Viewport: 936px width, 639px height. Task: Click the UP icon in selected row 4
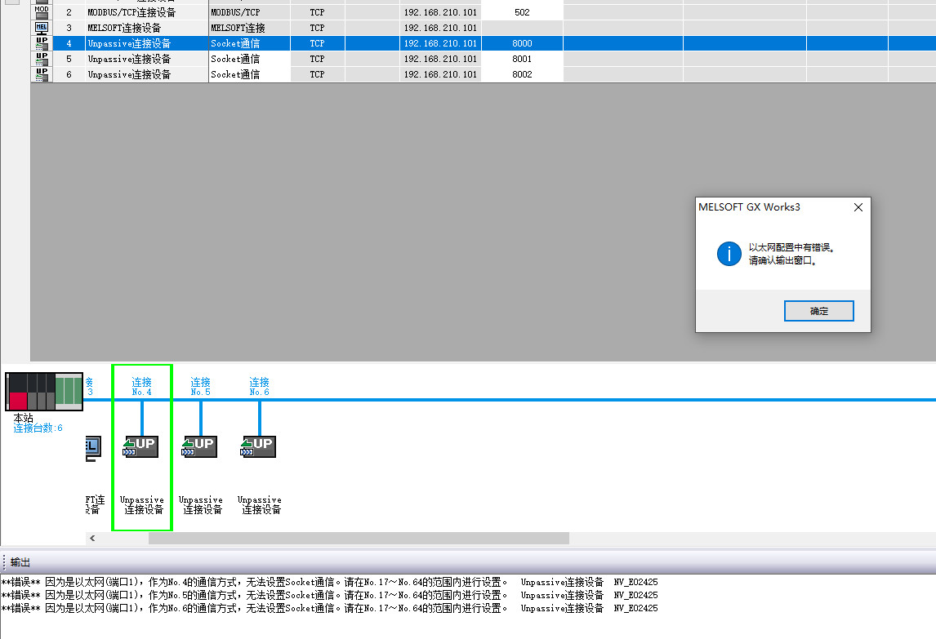point(42,43)
